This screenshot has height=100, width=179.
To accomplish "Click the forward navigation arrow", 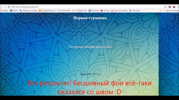I will pyautogui.click(x=5, y=7).
